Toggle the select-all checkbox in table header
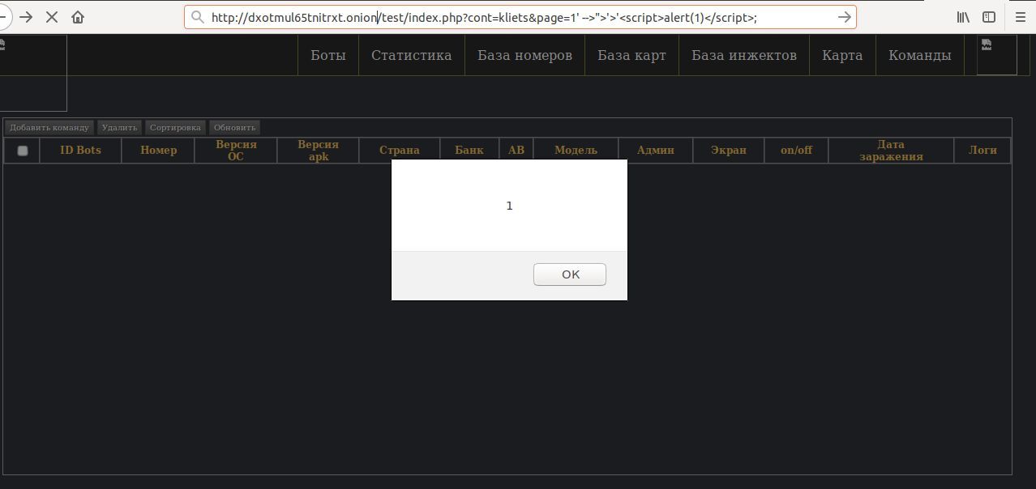Viewport: 1036px width, 489px height. [23, 151]
